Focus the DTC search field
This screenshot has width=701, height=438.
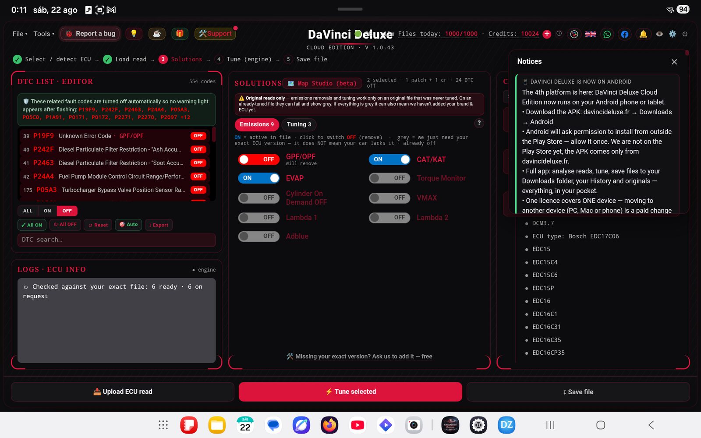[117, 240]
